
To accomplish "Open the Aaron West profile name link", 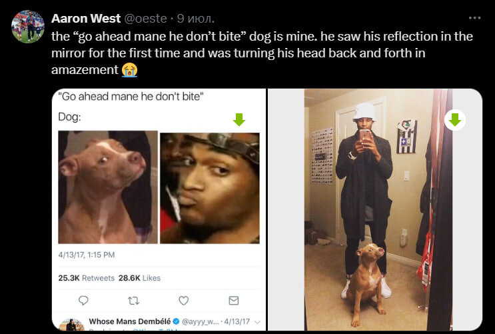I will point(86,18).
